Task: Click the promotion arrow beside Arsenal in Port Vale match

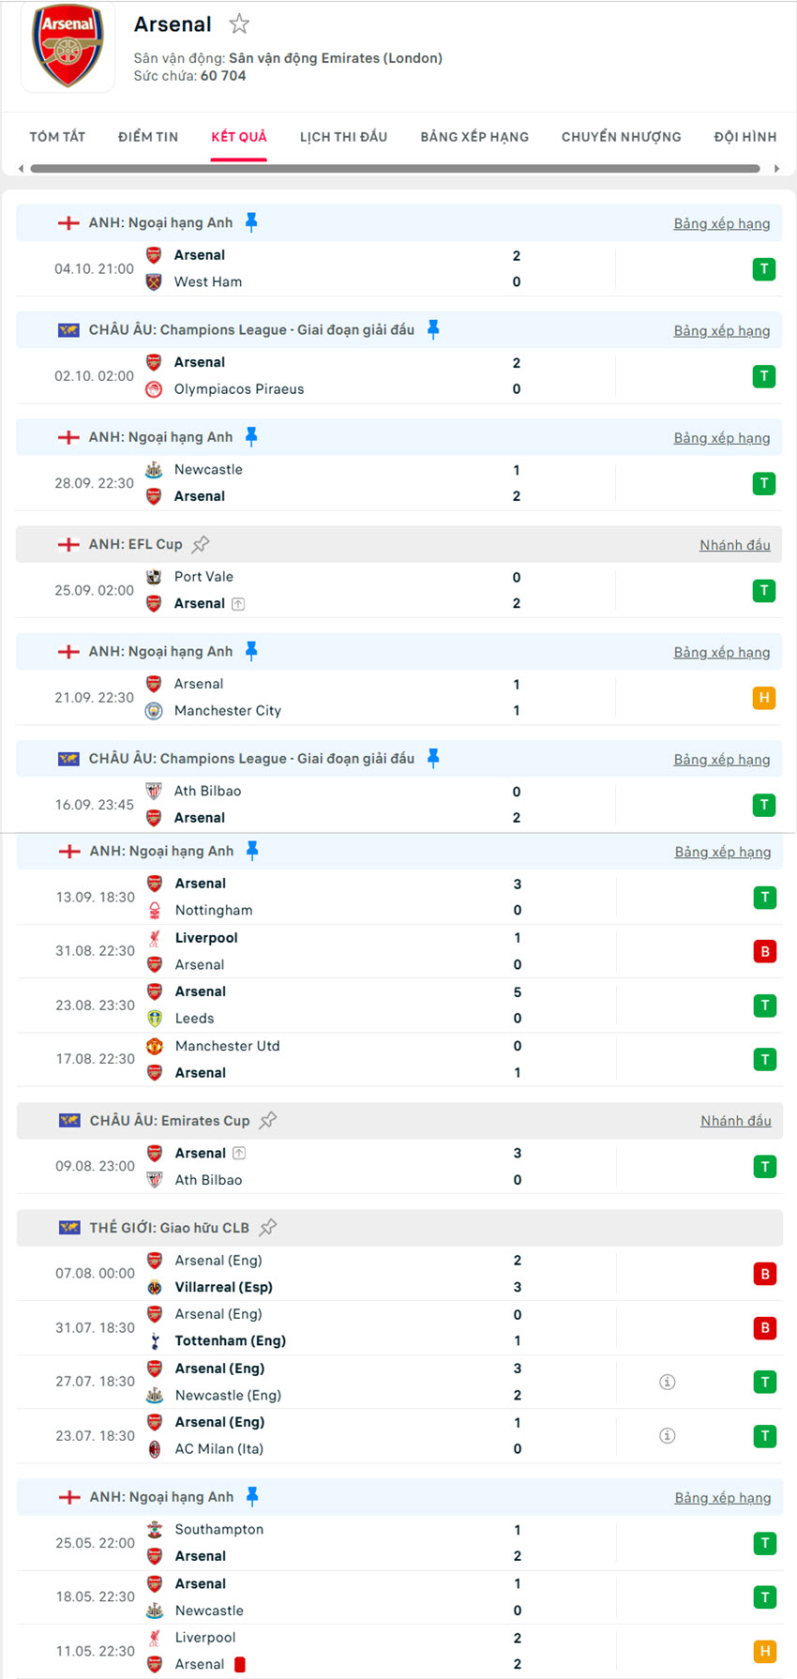Action: pyautogui.click(x=238, y=603)
